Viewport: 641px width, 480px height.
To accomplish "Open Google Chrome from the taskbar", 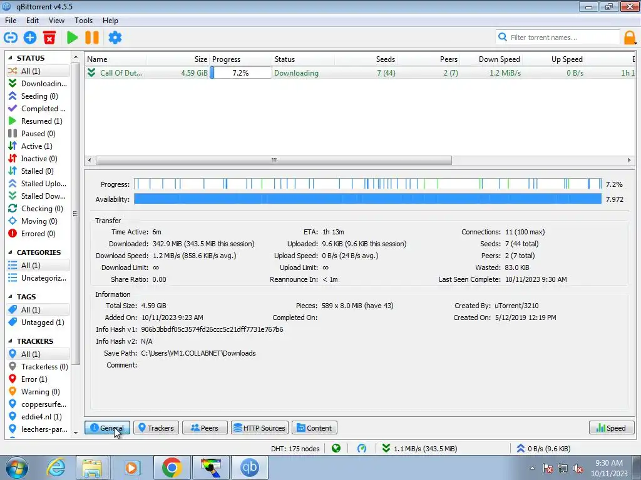I will coord(172,467).
